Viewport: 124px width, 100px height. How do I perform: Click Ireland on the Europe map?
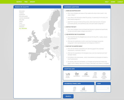tap(30, 39)
